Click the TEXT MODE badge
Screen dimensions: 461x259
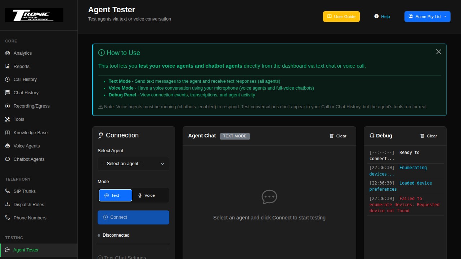pyautogui.click(x=235, y=136)
